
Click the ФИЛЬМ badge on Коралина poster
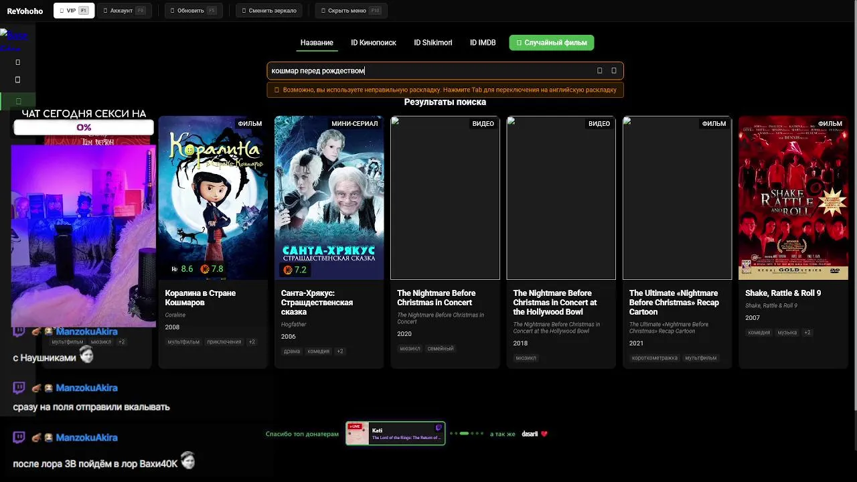[x=250, y=124]
